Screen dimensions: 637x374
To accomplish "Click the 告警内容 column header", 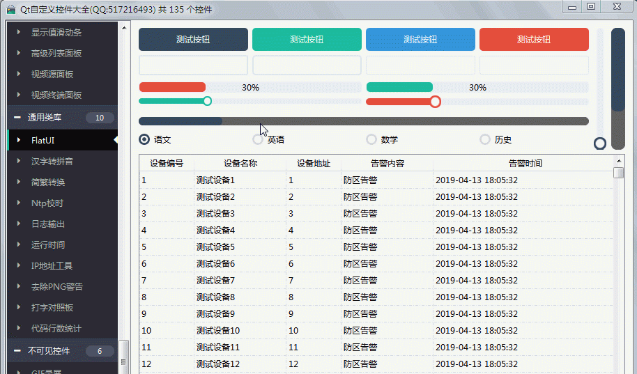I will (387, 163).
